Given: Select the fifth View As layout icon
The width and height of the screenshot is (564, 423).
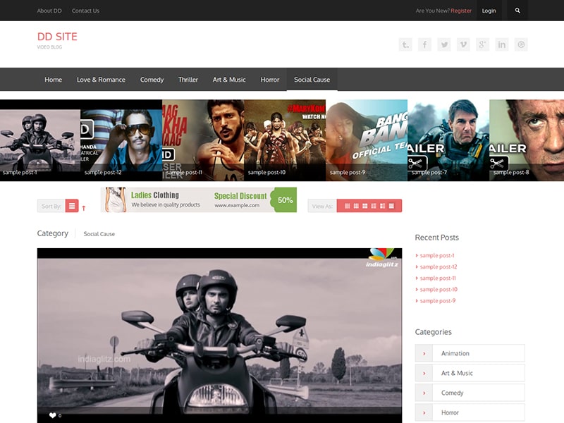Looking at the screenshot, I should (382, 206).
